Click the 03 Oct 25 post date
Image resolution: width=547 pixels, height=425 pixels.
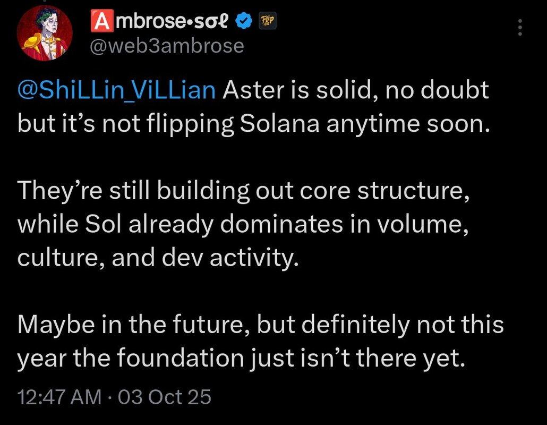click(165, 397)
